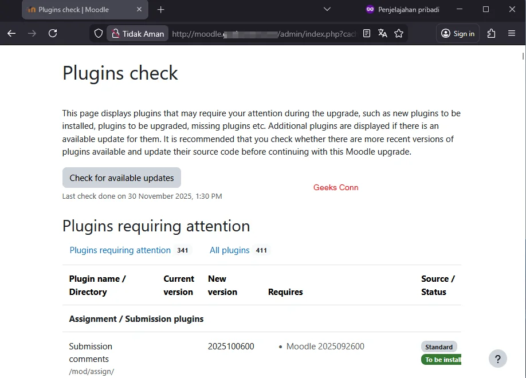The height and width of the screenshot is (378, 526).
Task: Switch to the 'All plugins' tab
Action: pyautogui.click(x=229, y=250)
